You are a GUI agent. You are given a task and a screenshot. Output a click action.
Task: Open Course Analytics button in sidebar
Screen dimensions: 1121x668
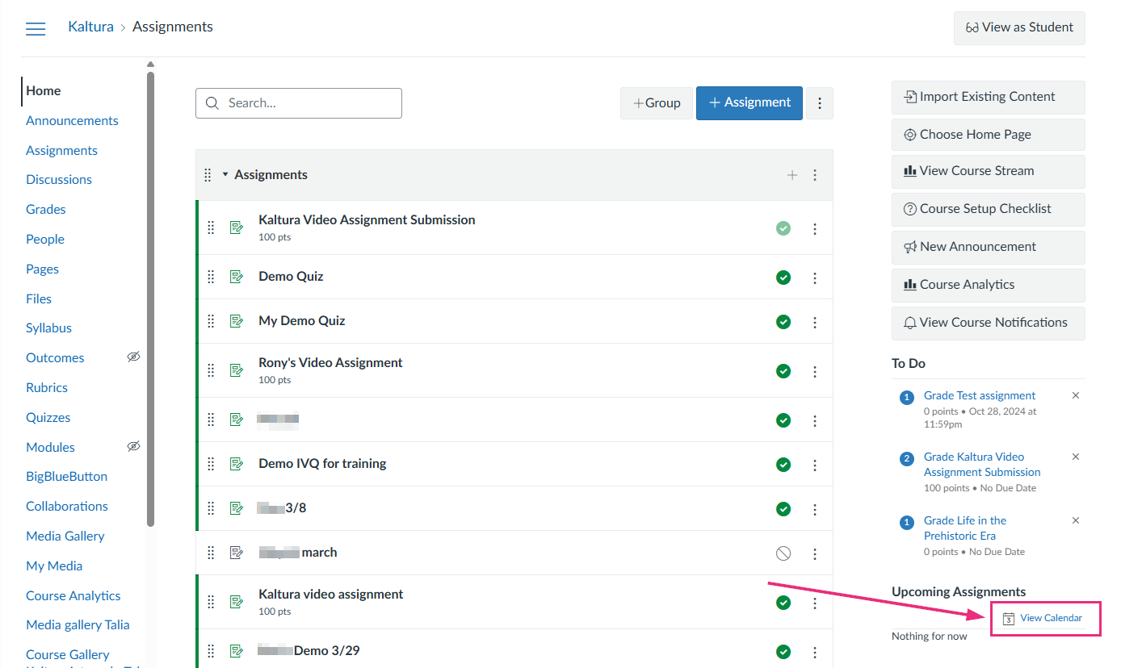989,285
